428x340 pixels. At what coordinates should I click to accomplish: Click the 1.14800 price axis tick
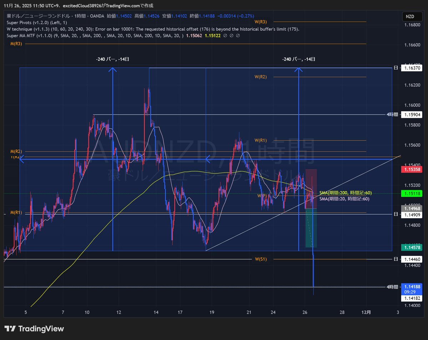tap(412, 225)
